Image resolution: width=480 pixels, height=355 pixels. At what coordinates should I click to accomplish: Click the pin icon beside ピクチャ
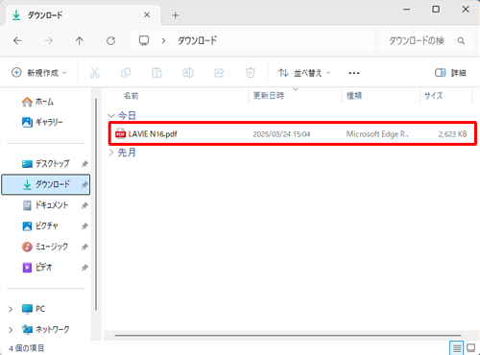pos(84,226)
